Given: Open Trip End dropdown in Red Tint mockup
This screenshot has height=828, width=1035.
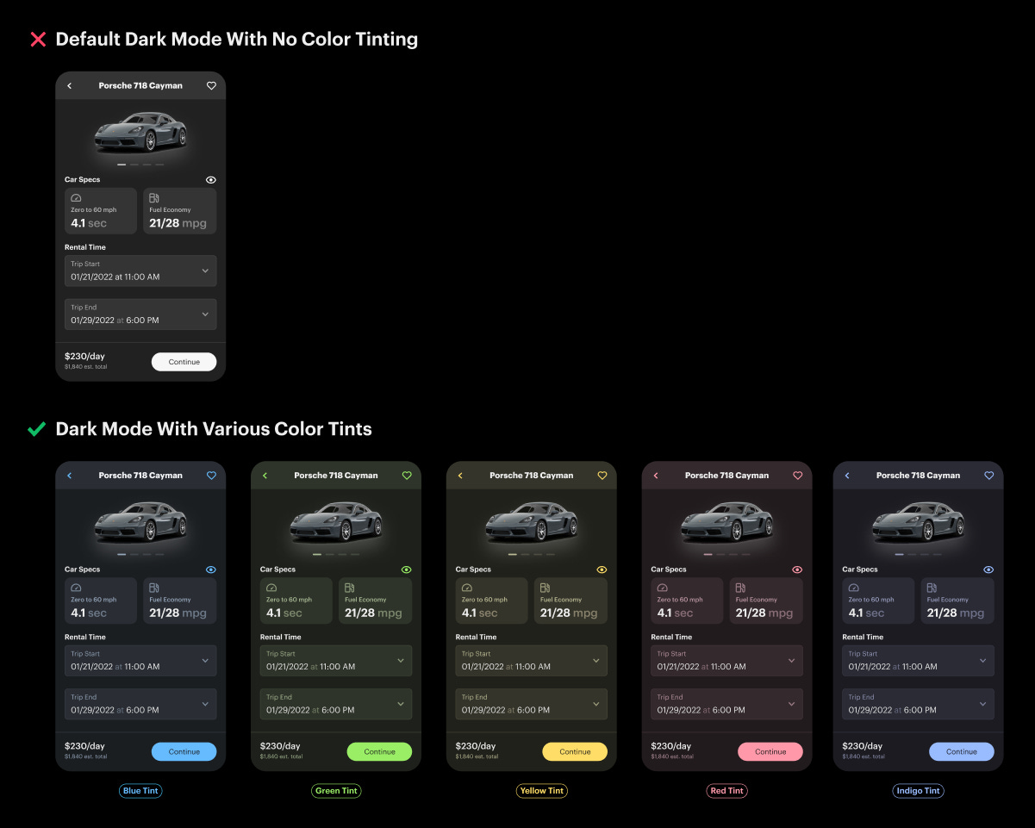Looking at the screenshot, I should 726,704.
